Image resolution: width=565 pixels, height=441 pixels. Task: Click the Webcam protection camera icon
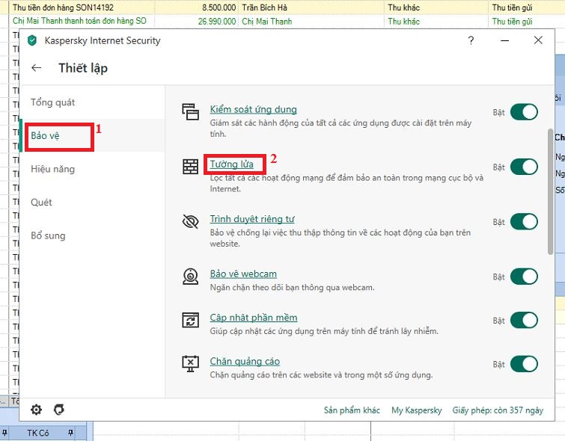190,276
